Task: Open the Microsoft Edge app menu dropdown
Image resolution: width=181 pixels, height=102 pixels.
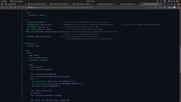Action: pyautogui.click(x=17, y=1)
